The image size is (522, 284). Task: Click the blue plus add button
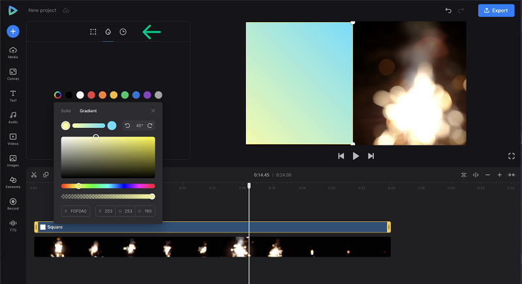13,31
